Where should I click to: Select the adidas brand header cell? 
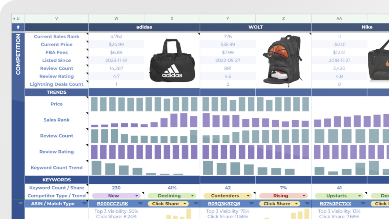[144, 27]
